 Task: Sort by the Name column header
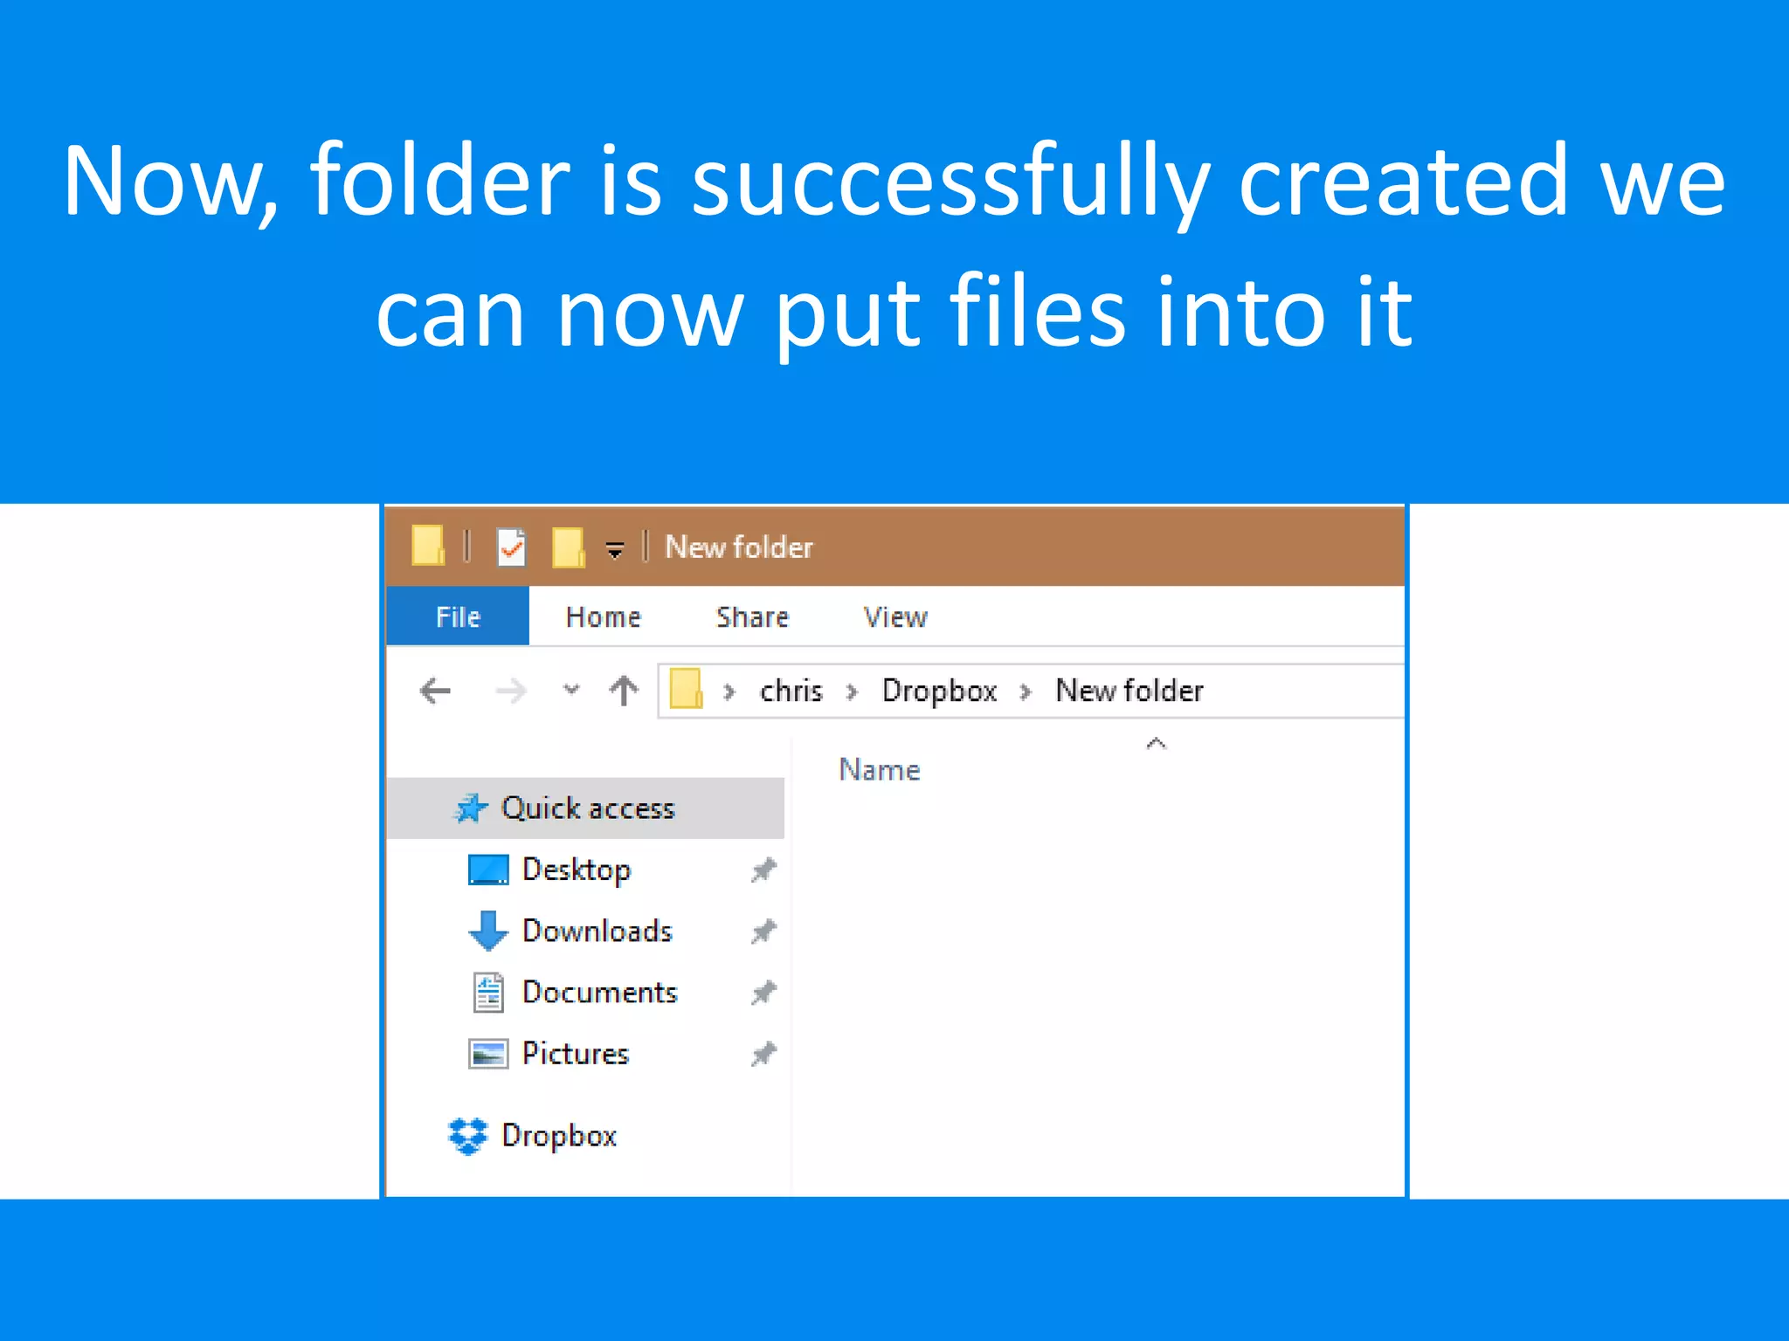coord(880,770)
